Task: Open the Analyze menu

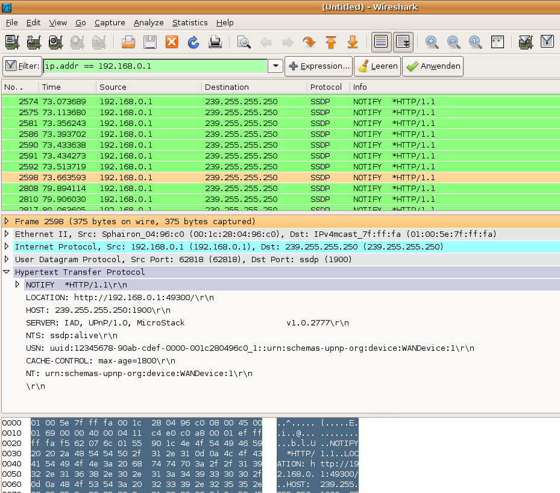Action: pos(148,22)
